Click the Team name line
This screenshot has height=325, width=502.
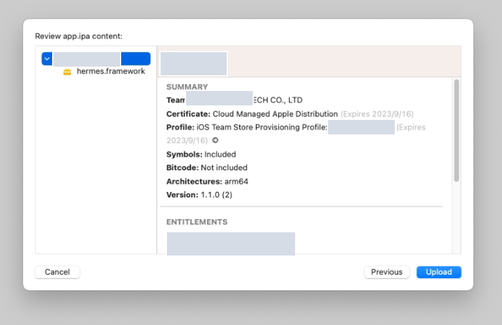point(234,100)
